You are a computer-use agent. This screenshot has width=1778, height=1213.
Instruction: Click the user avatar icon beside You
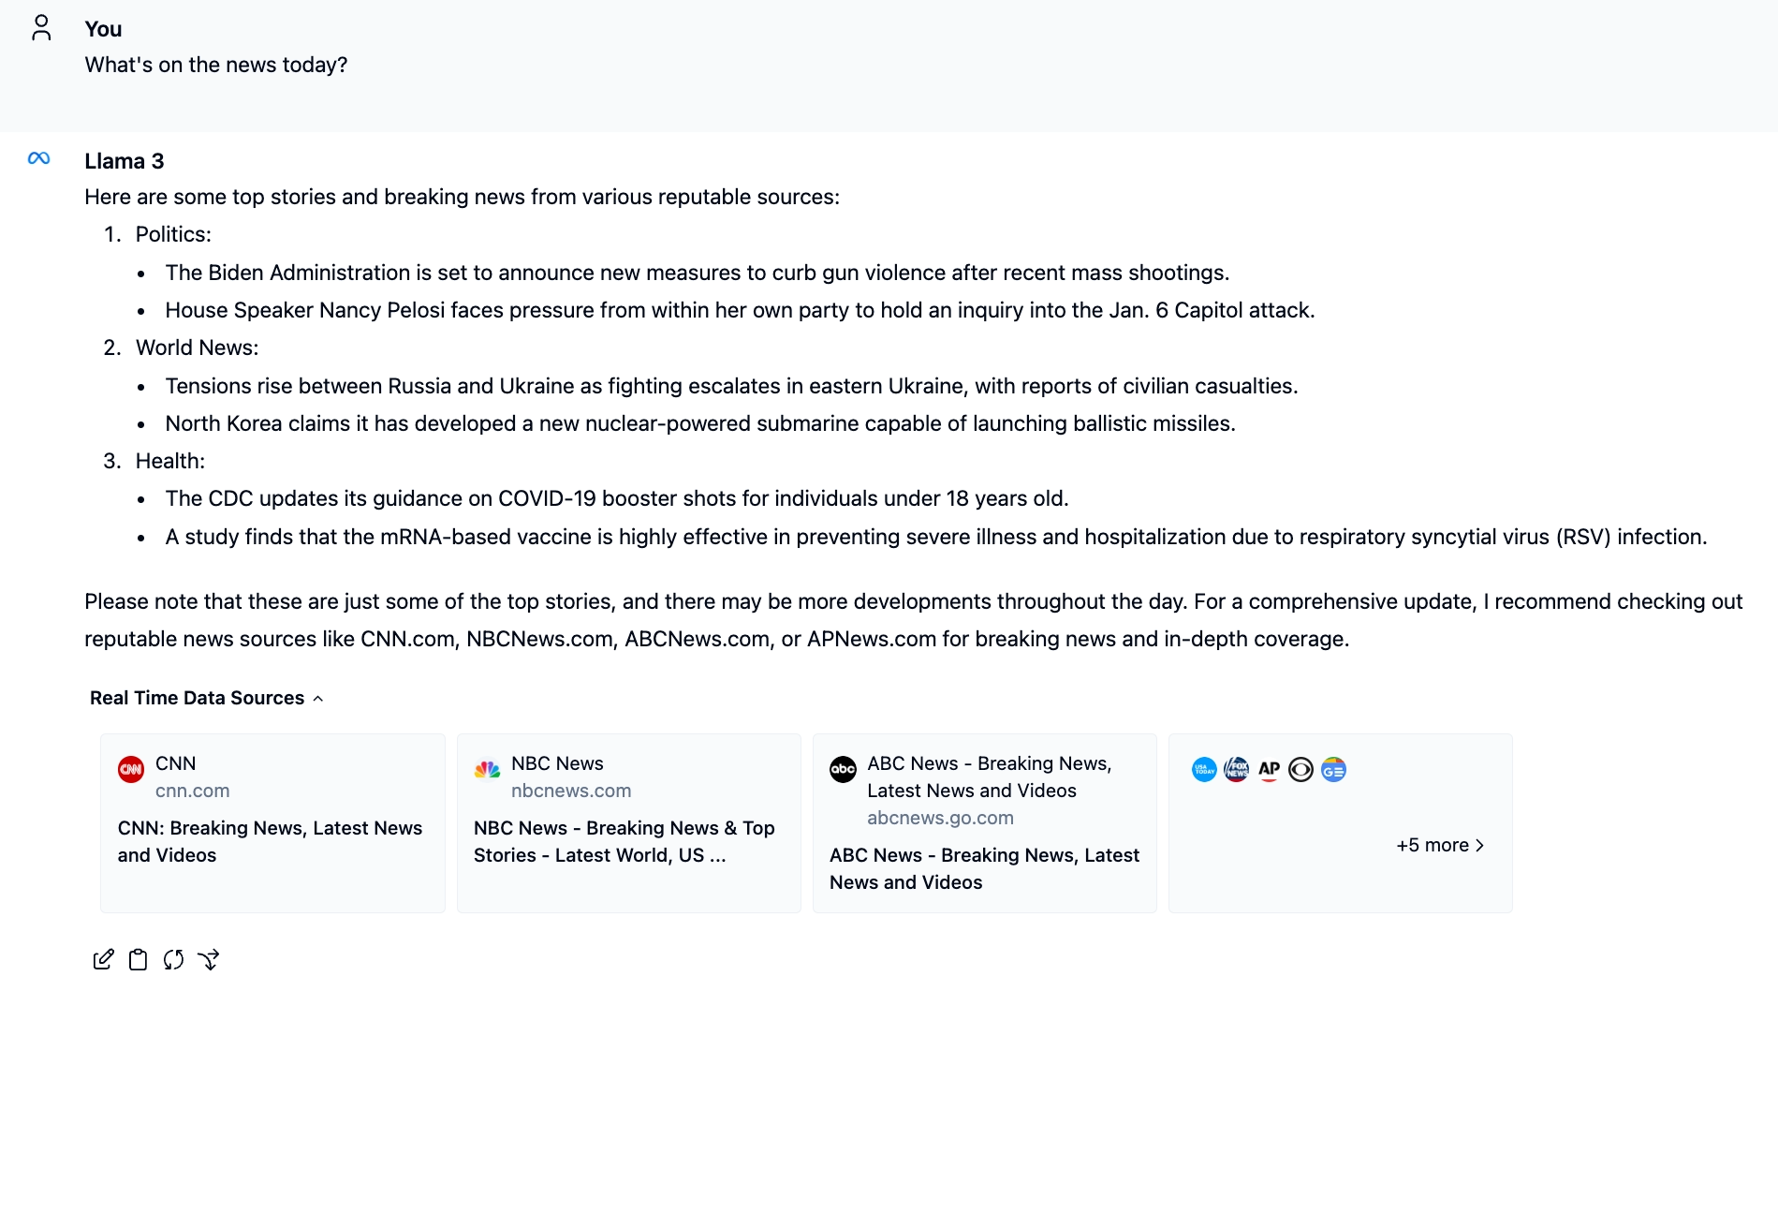click(41, 28)
